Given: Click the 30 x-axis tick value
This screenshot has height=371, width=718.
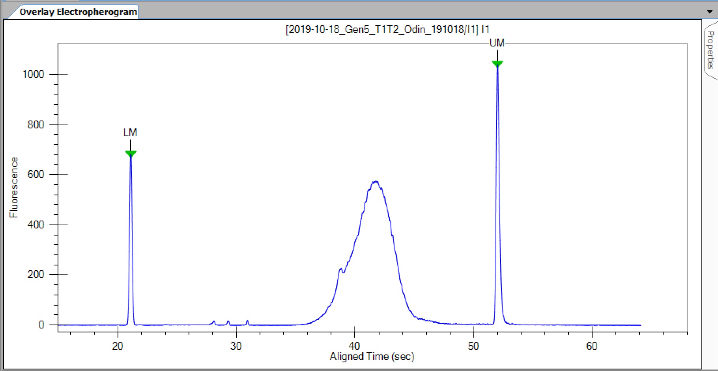Looking at the screenshot, I should click(x=236, y=346).
